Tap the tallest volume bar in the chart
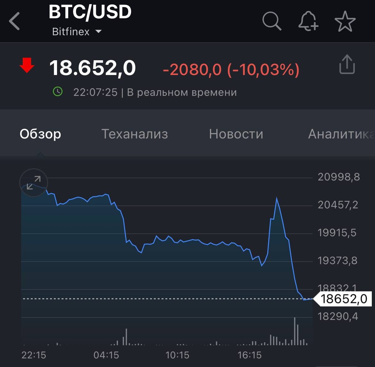 [294, 331]
